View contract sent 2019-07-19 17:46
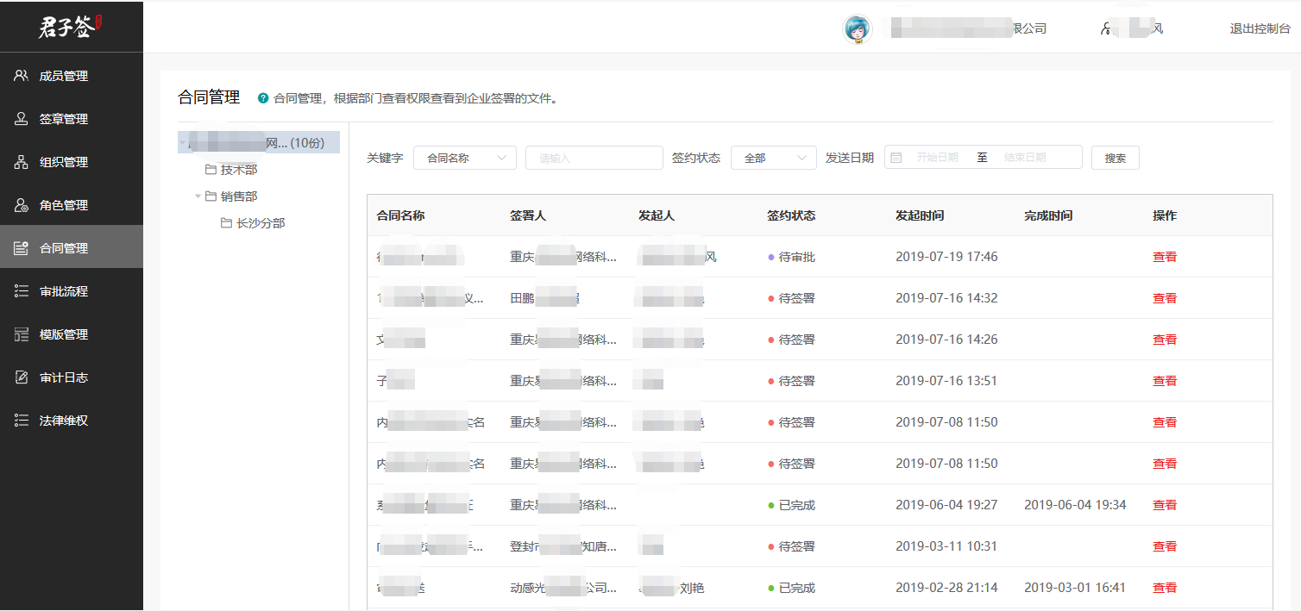The width and height of the screenshot is (1301, 611). 1165,257
